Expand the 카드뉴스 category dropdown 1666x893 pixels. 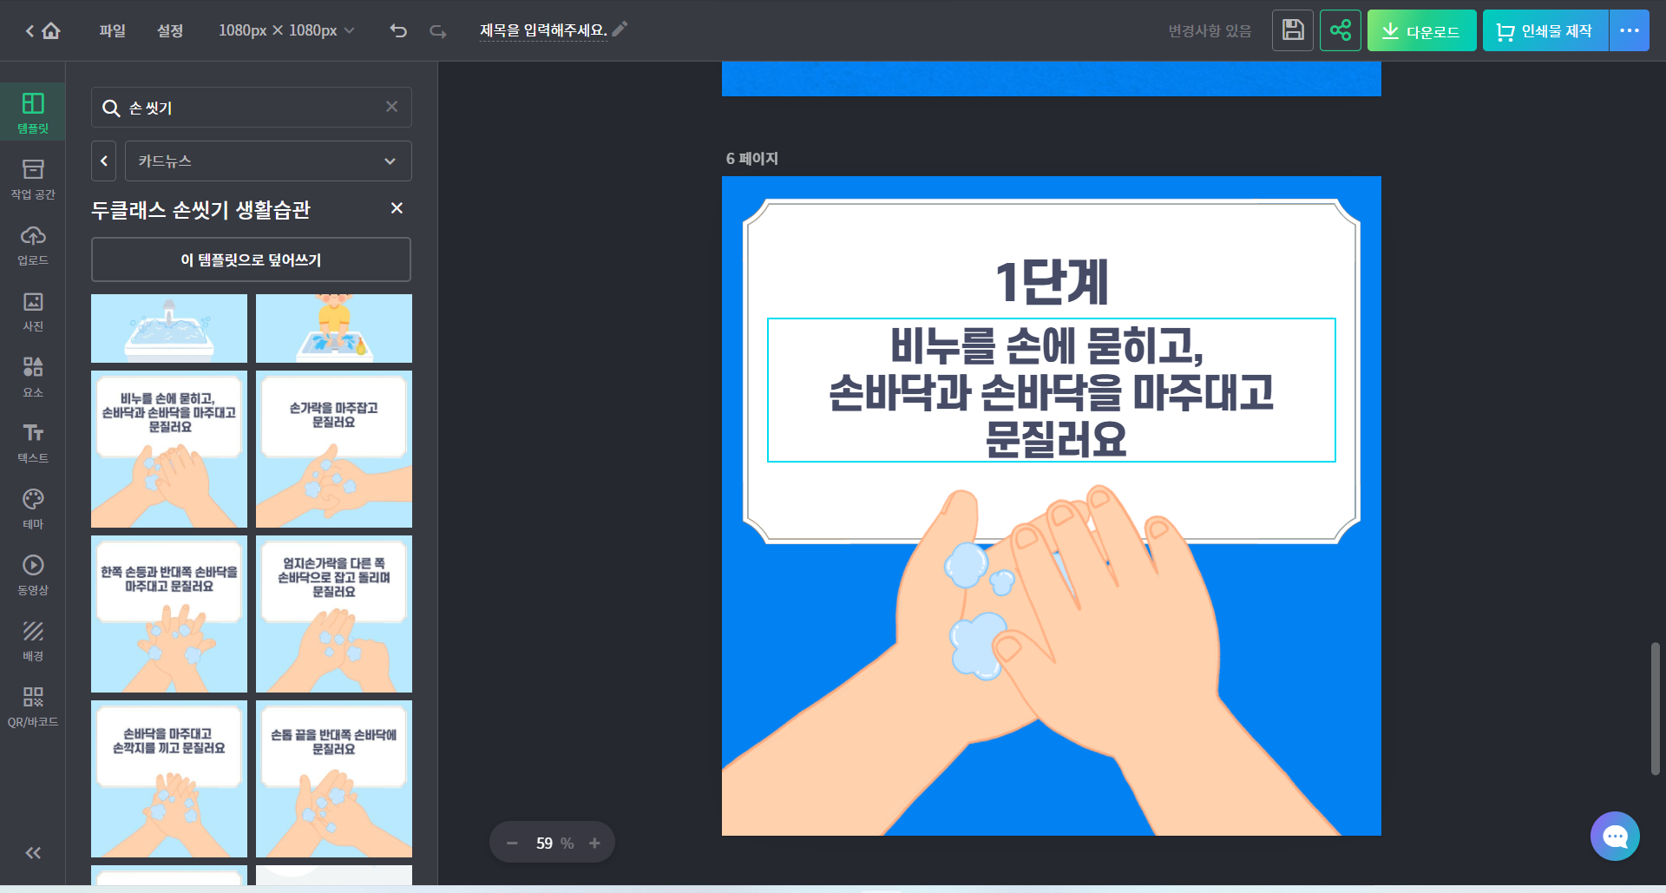(x=268, y=161)
